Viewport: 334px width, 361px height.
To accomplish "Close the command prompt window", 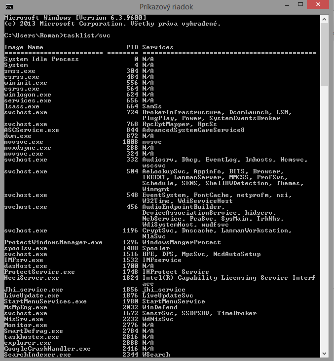I will [318, 4].
